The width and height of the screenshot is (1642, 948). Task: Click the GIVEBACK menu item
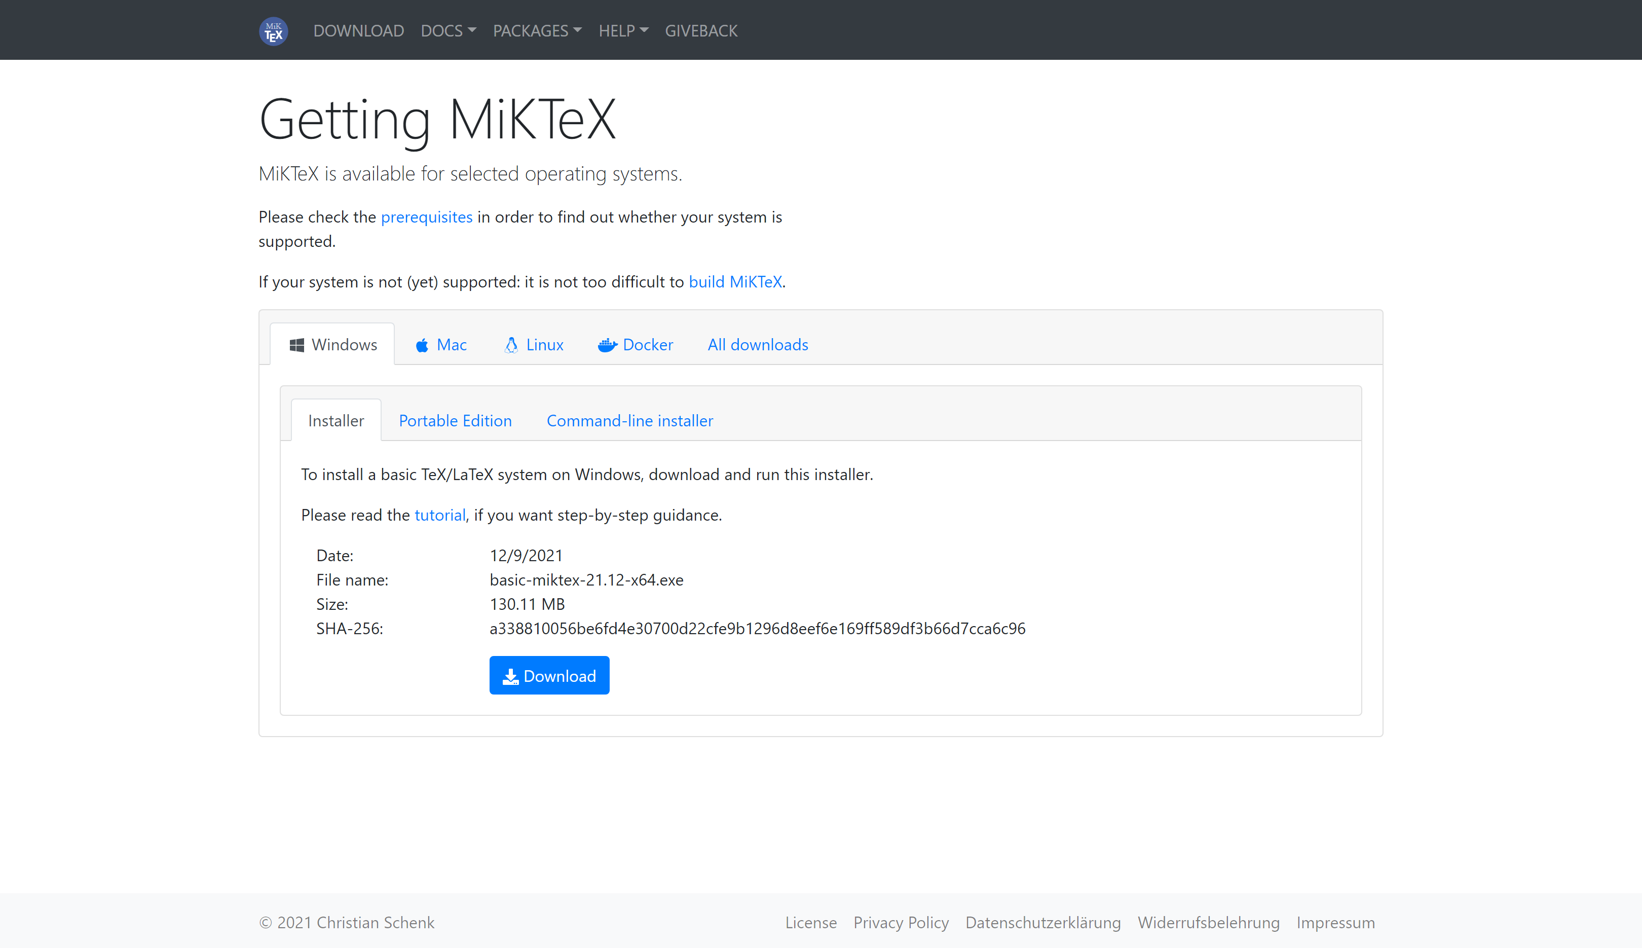[x=700, y=29]
